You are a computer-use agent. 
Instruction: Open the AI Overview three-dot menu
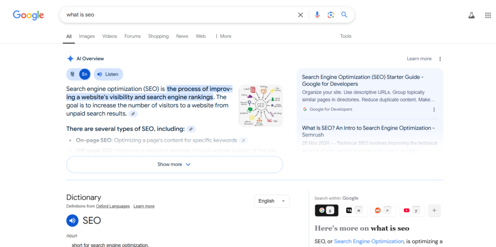[440, 59]
